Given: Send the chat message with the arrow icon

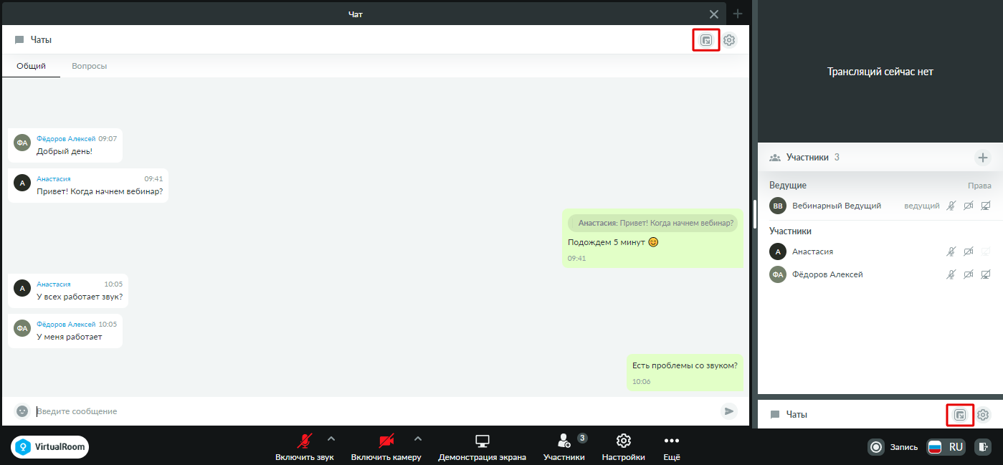Looking at the screenshot, I should point(729,411).
